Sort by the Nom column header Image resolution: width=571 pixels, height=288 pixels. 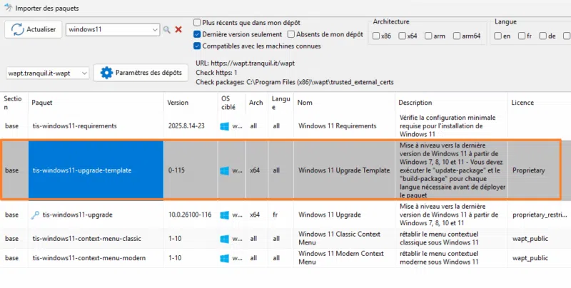[344, 103]
